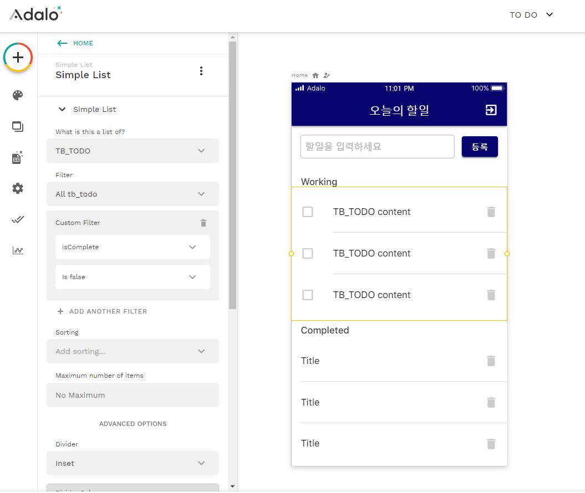Select the Working label on canvas

[319, 182]
